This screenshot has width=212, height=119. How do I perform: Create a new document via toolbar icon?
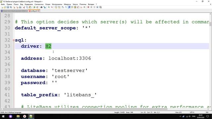coord(2,7)
